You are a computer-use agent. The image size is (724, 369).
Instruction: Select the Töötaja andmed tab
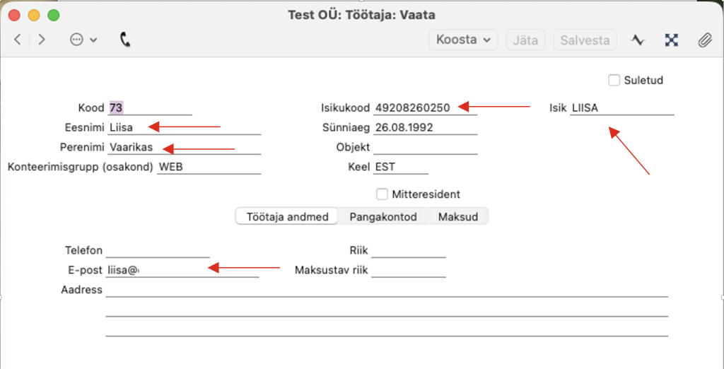287,217
